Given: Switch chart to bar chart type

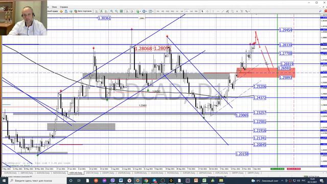Looking at the screenshot, I should click(x=96, y=11).
